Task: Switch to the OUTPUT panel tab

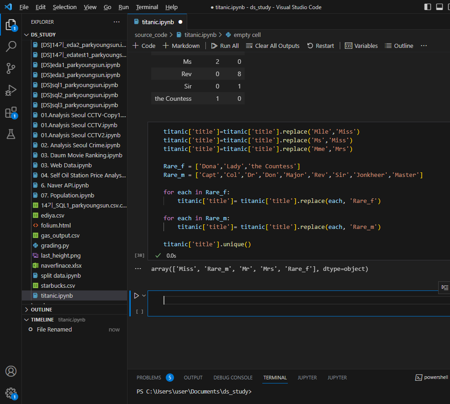Action: (193, 378)
